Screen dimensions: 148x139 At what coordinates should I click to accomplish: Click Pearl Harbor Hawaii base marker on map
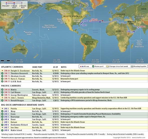pyautogui.click(x=49, y=29)
